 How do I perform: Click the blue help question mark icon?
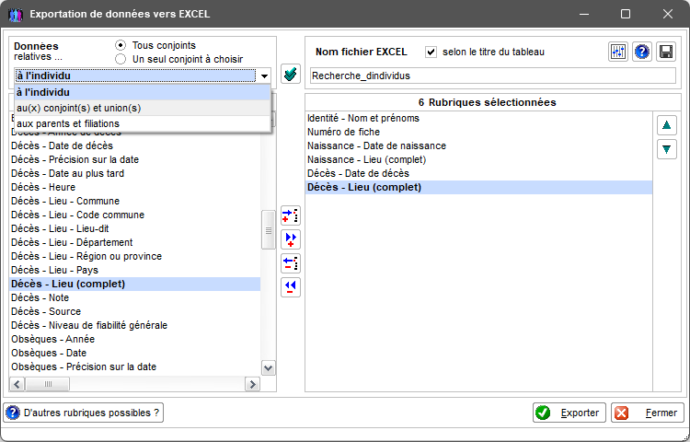click(642, 52)
